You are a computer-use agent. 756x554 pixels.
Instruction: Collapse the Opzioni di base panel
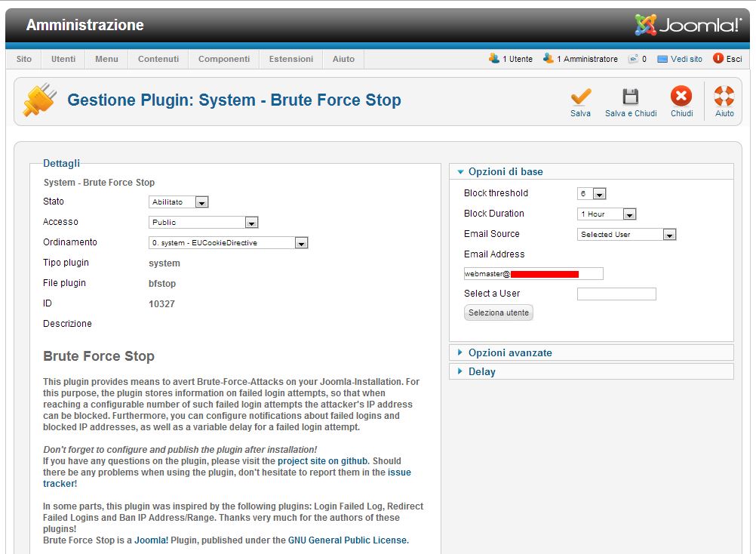coord(591,171)
